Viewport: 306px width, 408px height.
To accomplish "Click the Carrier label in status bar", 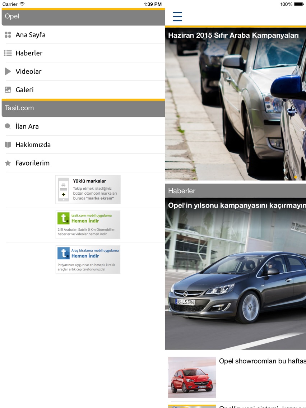I will pyautogui.click(x=10, y=4).
